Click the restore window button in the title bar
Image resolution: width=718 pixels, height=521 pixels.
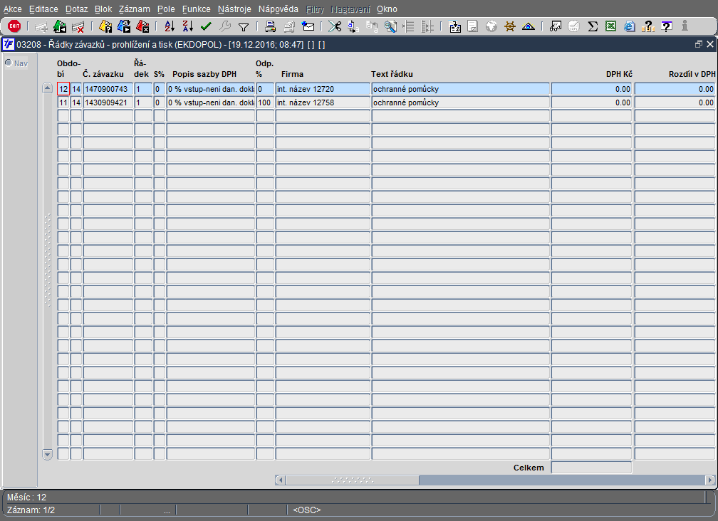click(x=699, y=44)
